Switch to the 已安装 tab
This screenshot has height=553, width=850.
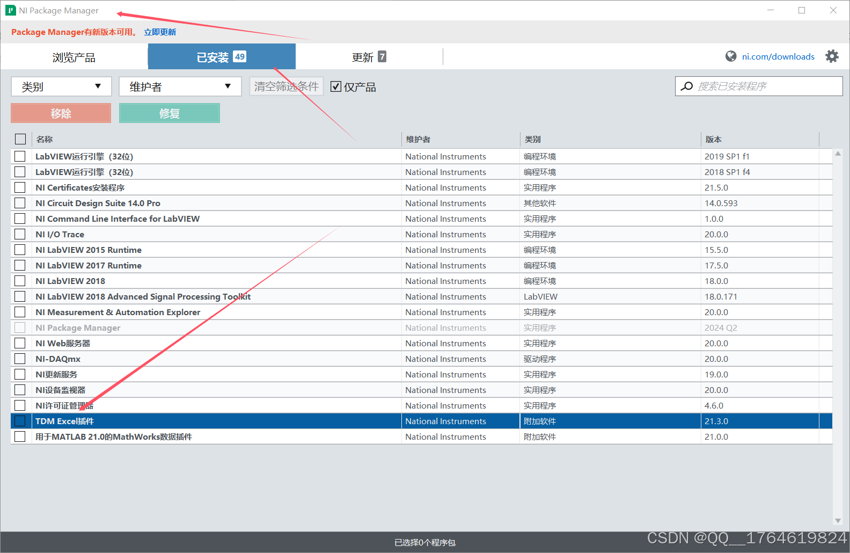[222, 57]
